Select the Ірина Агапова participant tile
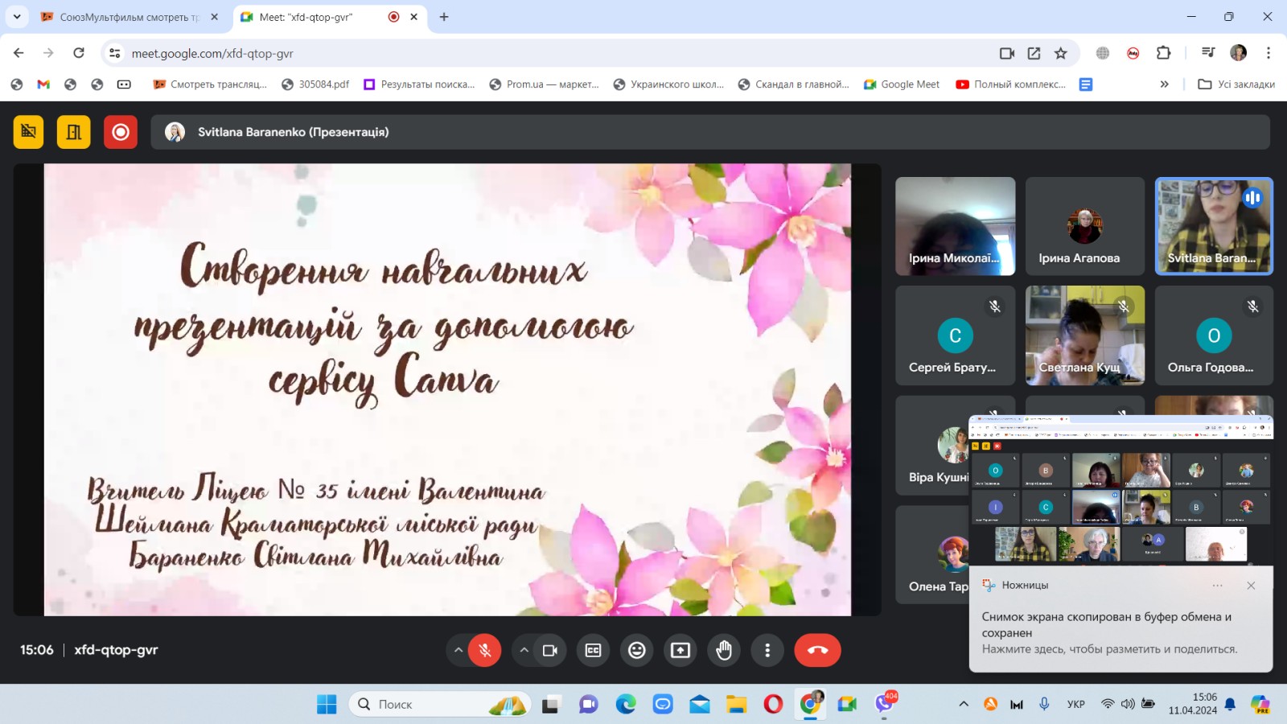The image size is (1287, 724). 1085,226
